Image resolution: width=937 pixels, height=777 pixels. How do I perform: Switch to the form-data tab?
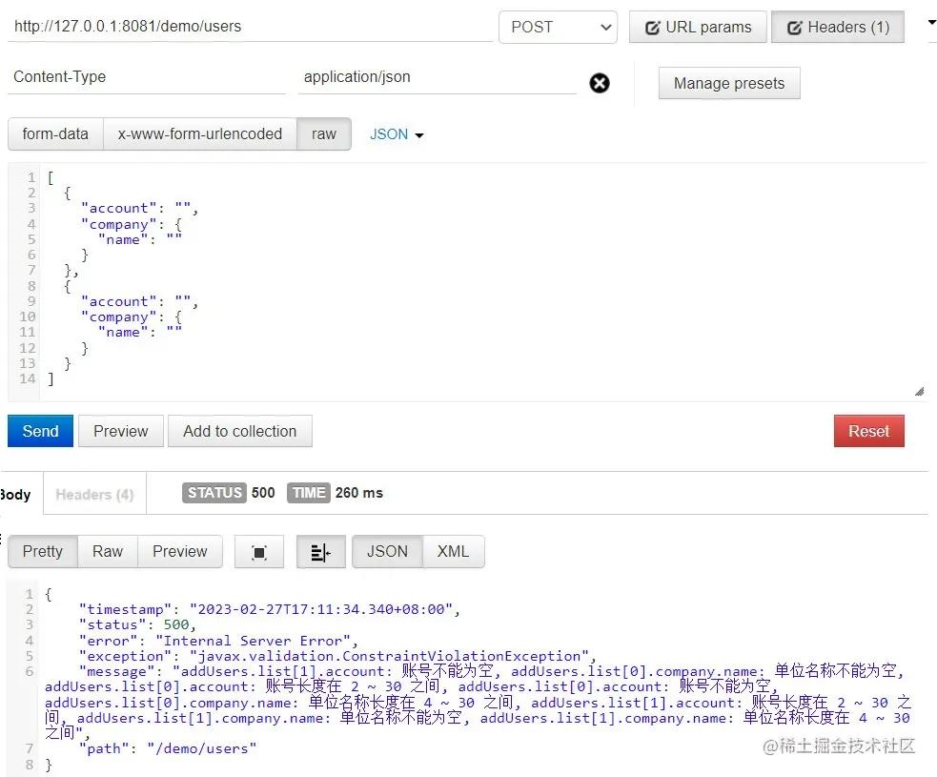[54, 134]
